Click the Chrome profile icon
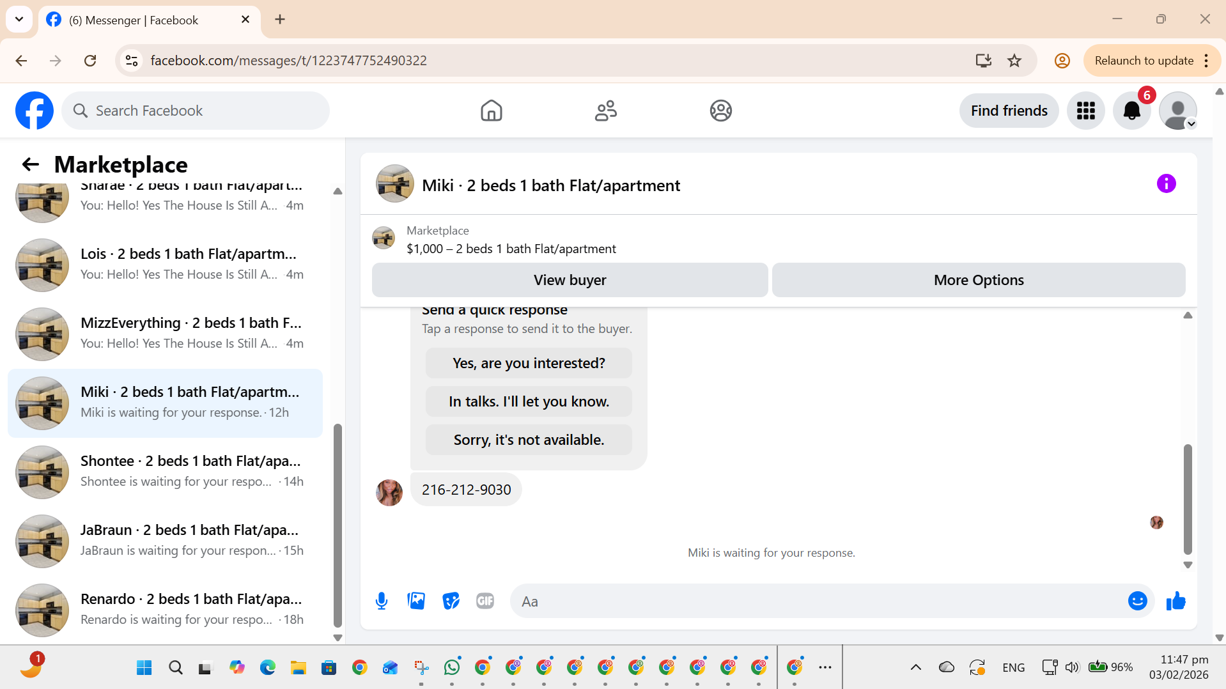This screenshot has width=1226, height=689. click(x=1062, y=61)
